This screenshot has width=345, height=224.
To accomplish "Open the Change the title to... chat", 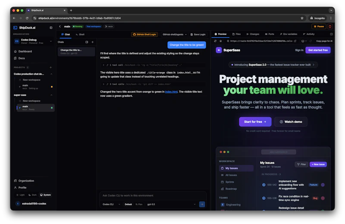I will pos(76,51).
